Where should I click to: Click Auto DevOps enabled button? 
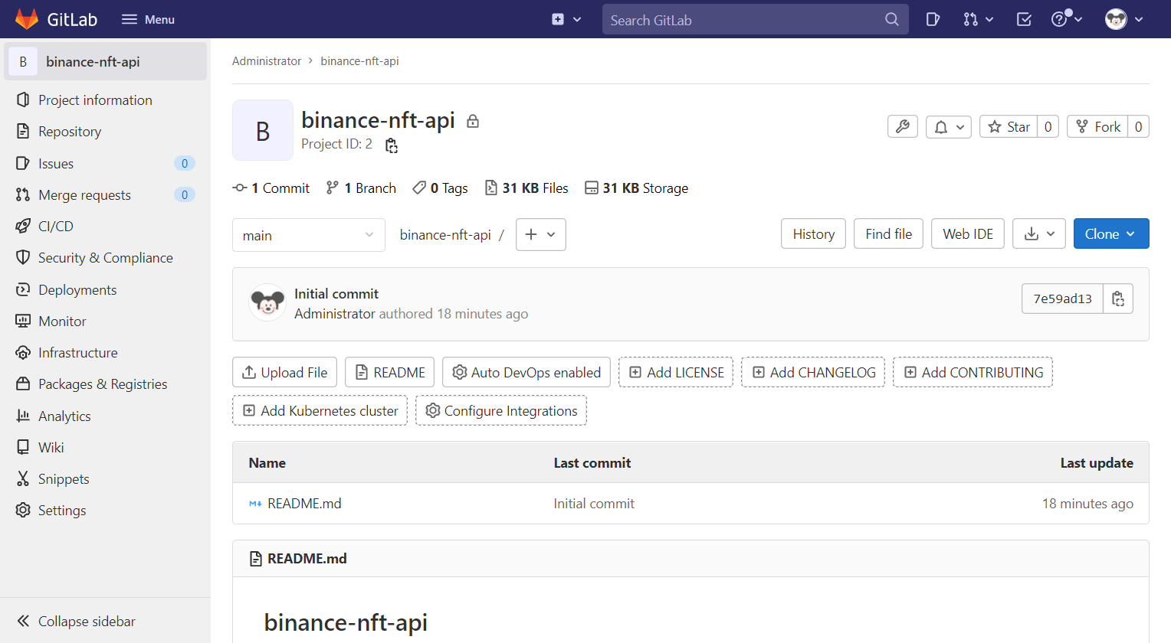pos(526,372)
